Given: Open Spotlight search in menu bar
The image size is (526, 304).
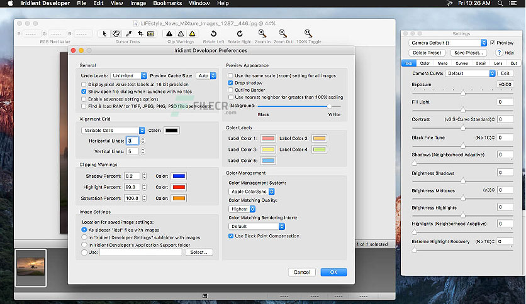Looking at the screenshot, I should click(500, 3).
